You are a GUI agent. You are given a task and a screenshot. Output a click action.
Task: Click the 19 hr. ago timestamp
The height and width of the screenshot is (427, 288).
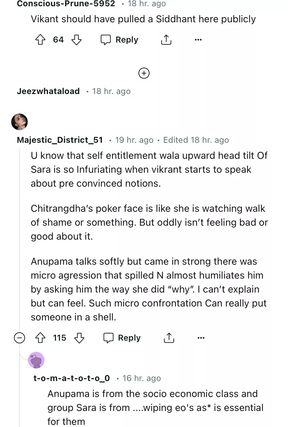(134, 140)
